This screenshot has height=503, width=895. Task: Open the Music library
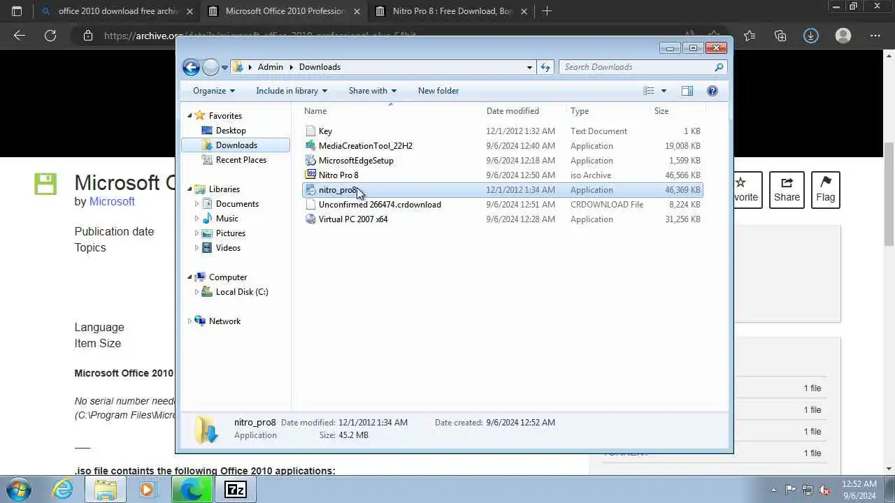click(x=227, y=219)
